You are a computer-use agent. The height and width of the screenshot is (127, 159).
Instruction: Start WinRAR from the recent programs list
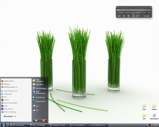(6, 100)
